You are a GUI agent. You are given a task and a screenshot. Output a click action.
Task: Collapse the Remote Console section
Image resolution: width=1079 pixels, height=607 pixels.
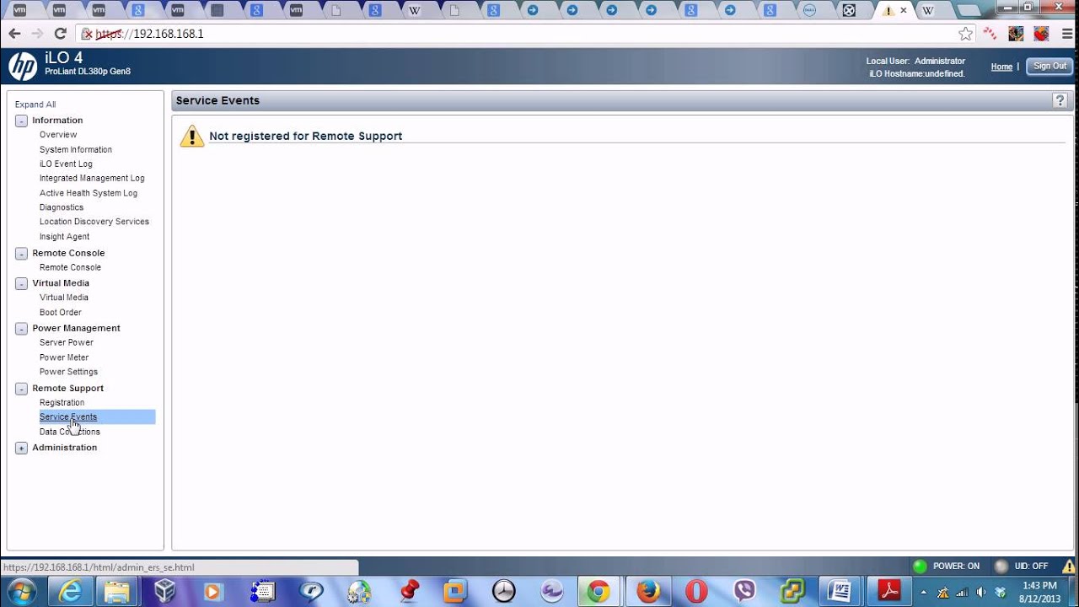[x=21, y=253]
